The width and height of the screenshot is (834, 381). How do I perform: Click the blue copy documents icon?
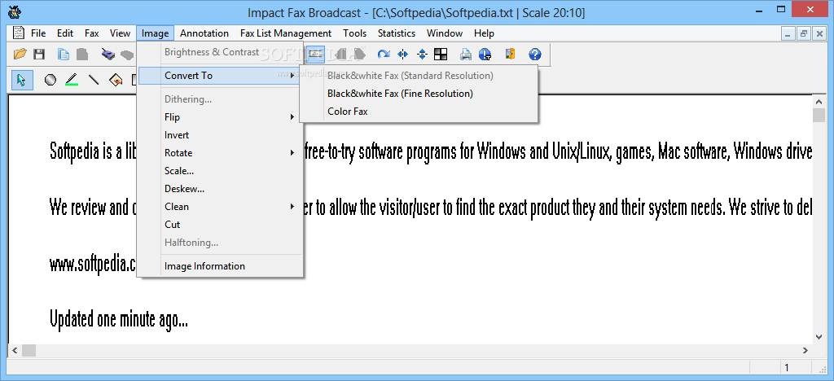pyautogui.click(x=64, y=54)
